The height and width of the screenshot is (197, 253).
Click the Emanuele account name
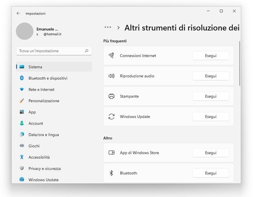47,29
